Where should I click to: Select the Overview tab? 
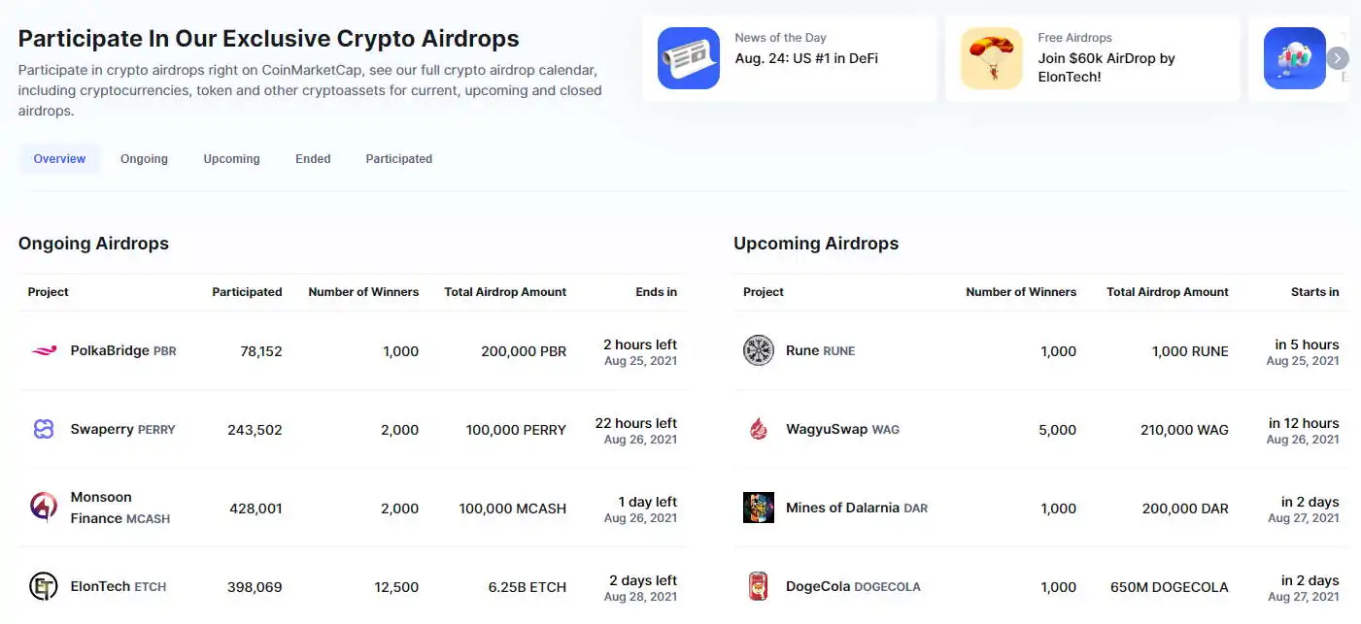[59, 159]
